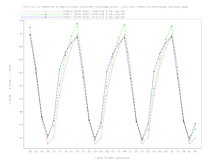Click x-axis tick label 39

pos(107,152)
